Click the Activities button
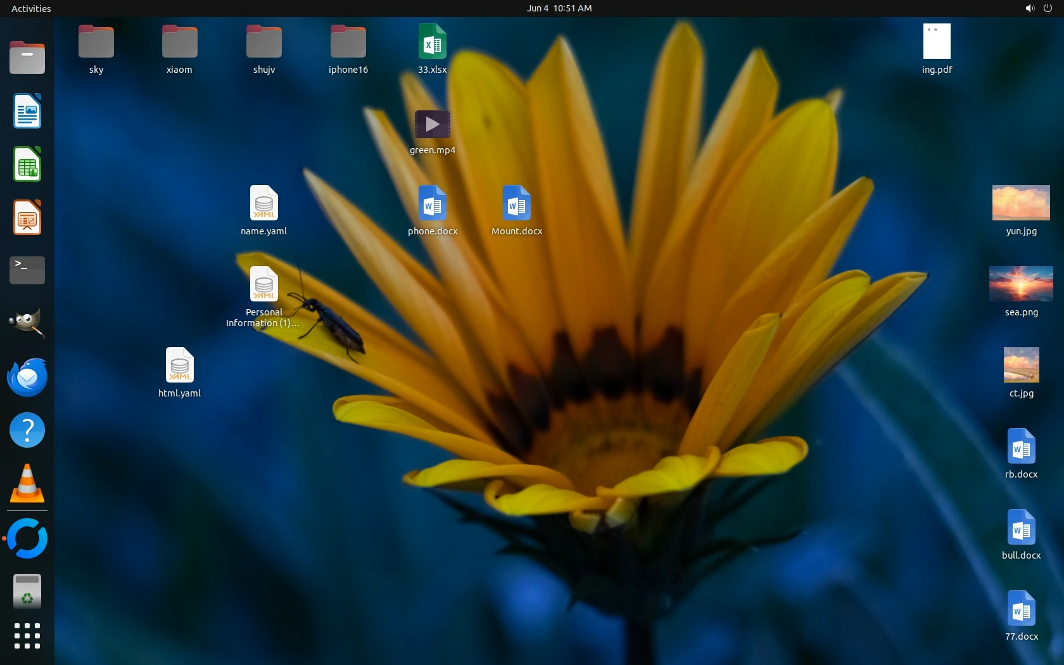The width and height of the screenshot is (1064, 665). (x=31, y=8)
